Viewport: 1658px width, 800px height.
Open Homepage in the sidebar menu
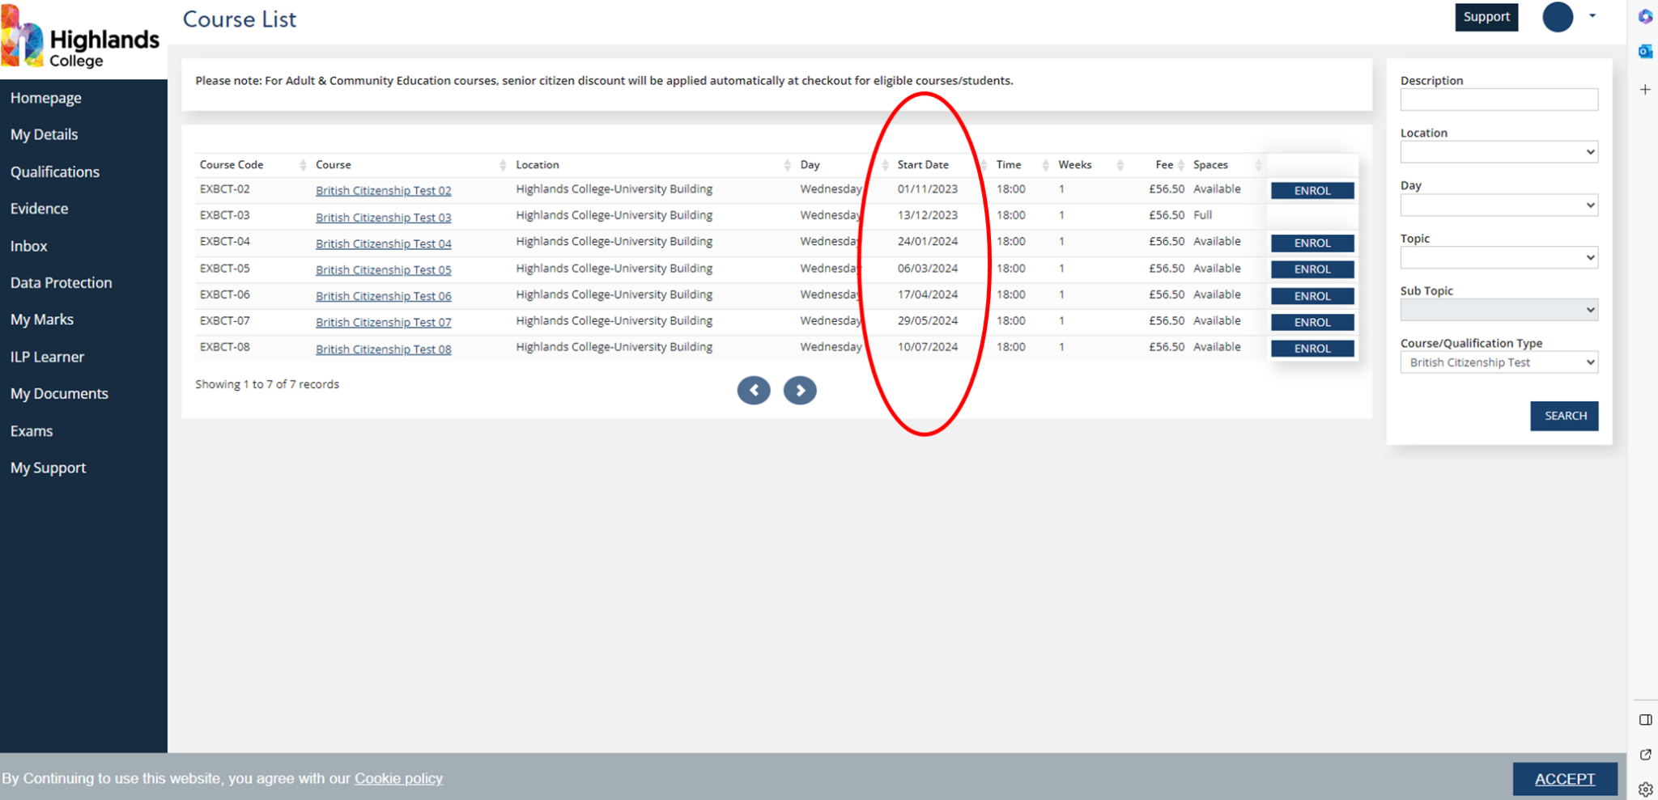click(x=46, y=98)
